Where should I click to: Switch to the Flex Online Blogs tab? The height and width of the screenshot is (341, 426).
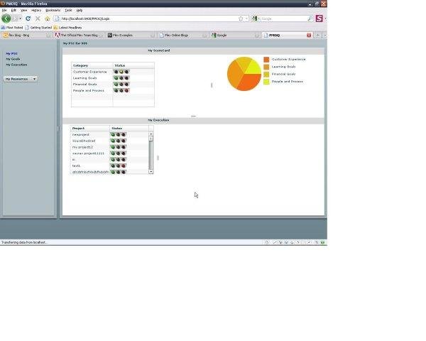pos(182,36)
